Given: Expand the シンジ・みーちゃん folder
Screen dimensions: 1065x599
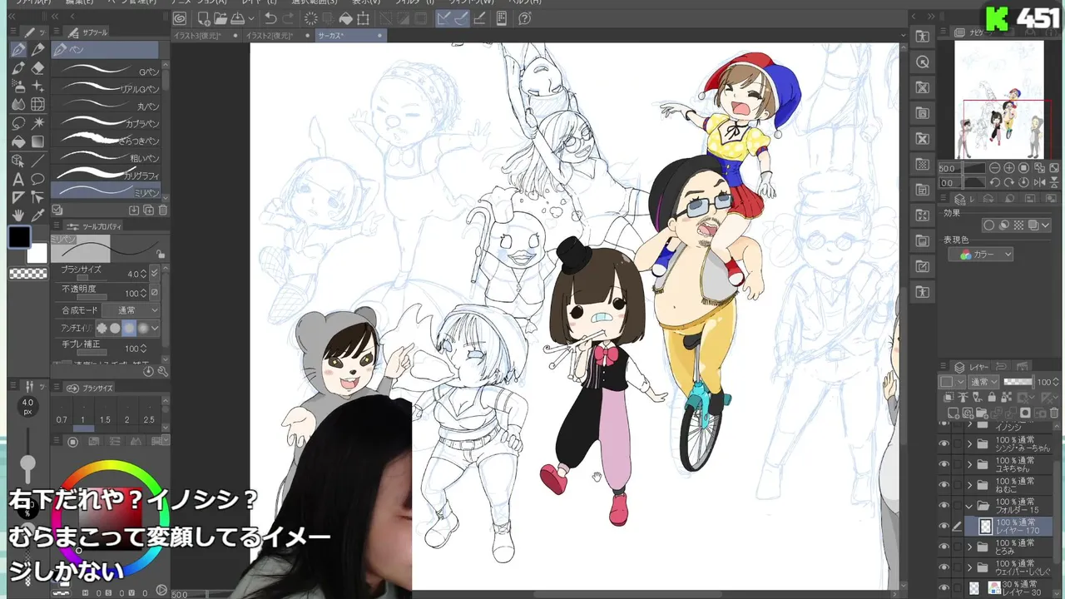Looking at the screenshot, I should coord(969,444).
